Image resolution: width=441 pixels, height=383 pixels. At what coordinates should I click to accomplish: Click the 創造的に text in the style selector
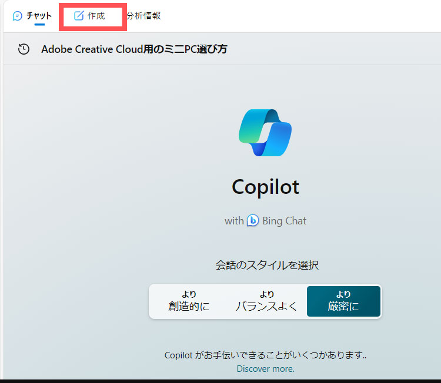[x=189, y=306]
